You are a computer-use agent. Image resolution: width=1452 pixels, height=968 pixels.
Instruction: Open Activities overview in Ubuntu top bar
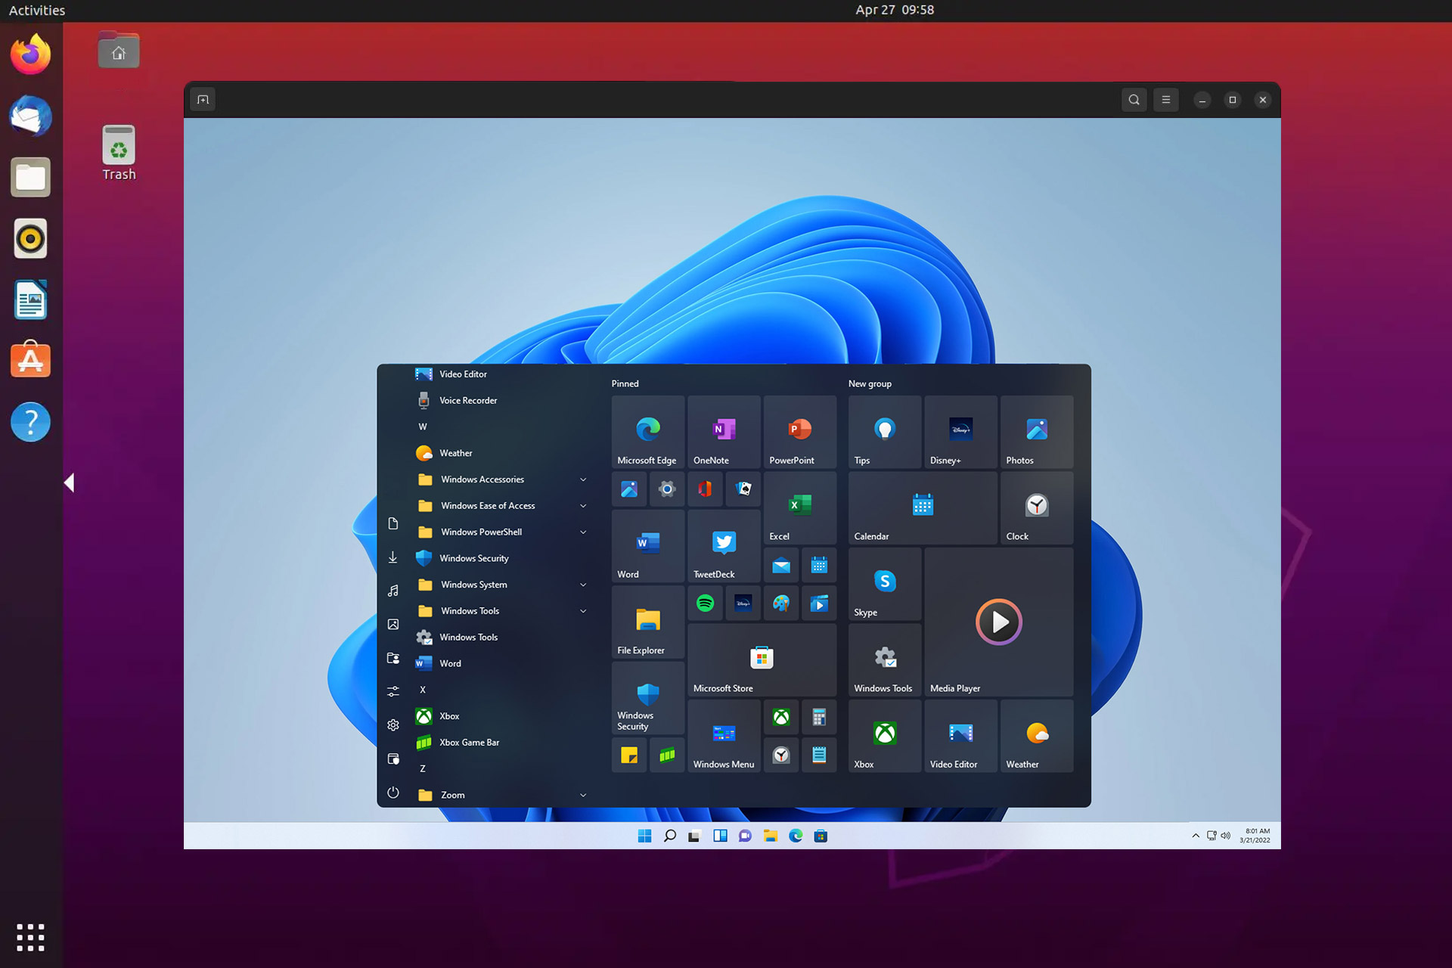click(36, 11)
